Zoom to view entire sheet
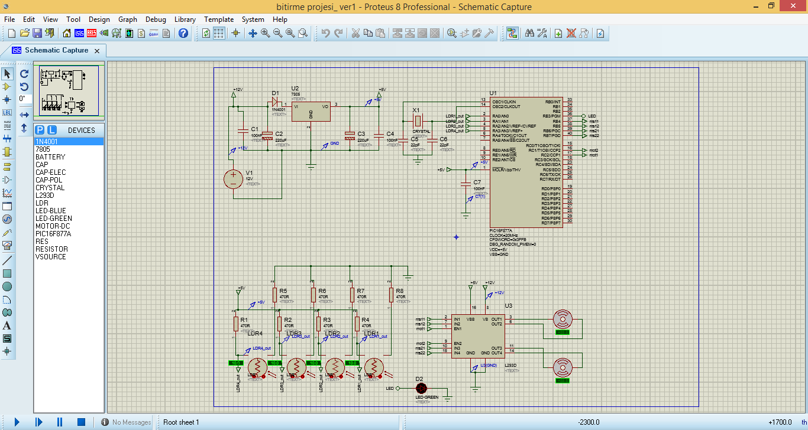The height and width of the screenshot is (430, 808). [290, 33]
